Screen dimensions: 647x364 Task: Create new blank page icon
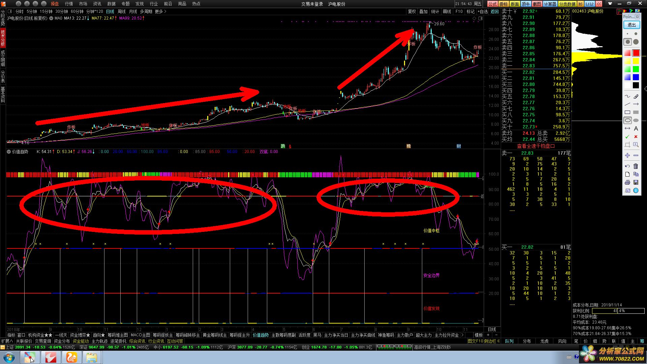point(627,174)
